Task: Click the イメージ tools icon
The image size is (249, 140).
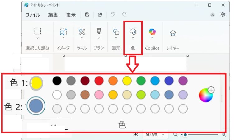Action: [x=63, y=32]
